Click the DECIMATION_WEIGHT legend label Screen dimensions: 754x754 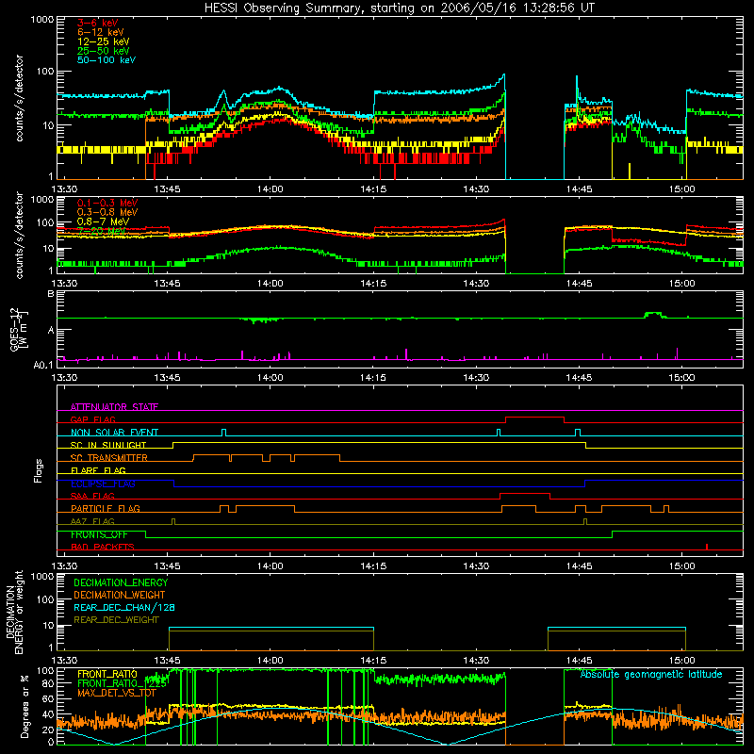click(x=120, y=596)
